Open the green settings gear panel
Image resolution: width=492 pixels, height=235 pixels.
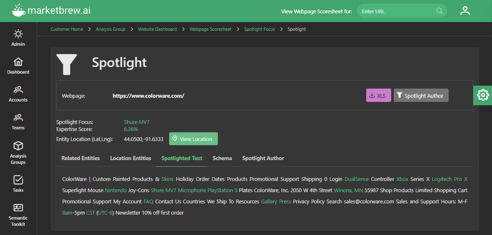click(x=482, y=95)
